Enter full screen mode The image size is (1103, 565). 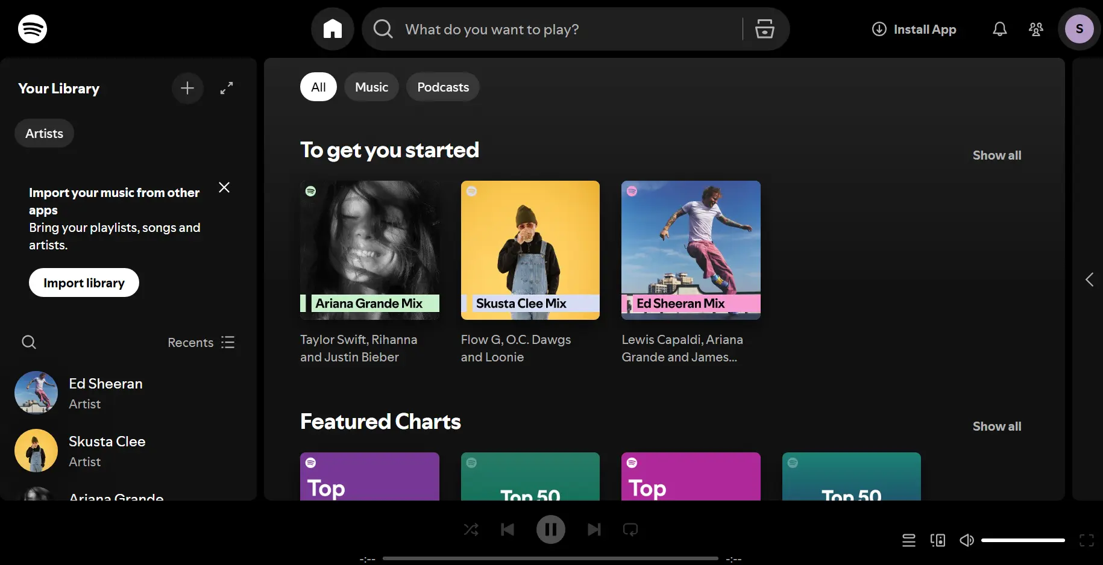pyautogui.click(x=1087, y=540)
